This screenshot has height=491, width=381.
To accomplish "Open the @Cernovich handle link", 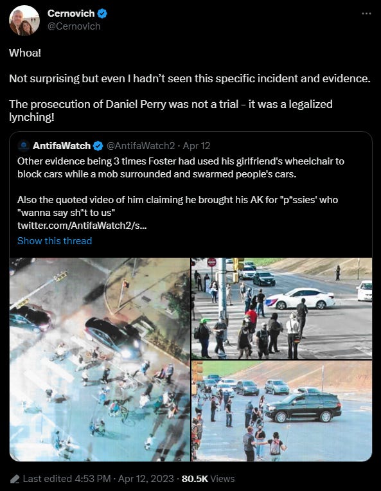I will pos(74,26).
